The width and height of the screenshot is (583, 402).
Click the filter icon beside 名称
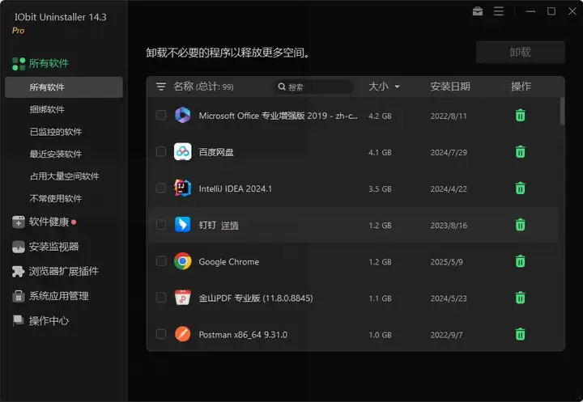click(x=161, y=87)
